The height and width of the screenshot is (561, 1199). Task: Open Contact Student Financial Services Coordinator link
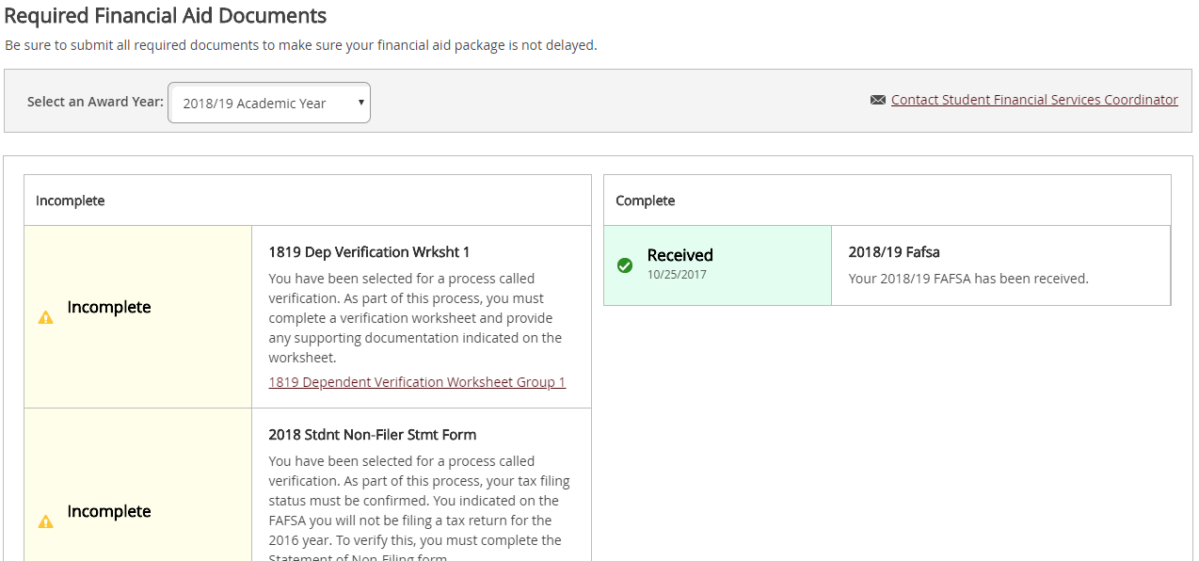click(1034, 100)
